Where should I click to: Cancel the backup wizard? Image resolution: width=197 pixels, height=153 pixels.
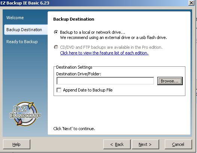point(178,144)
